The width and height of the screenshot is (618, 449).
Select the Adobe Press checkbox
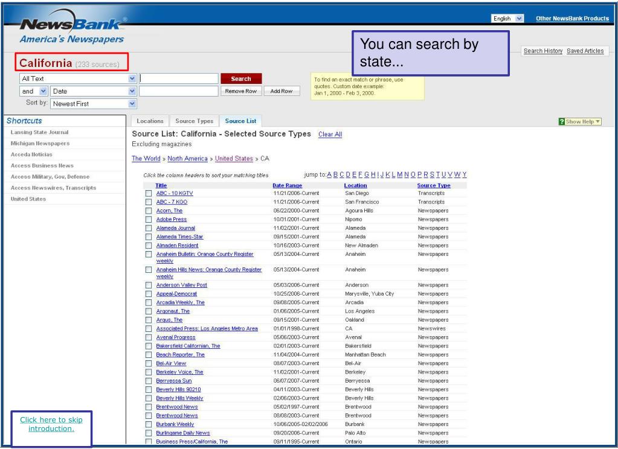click(148, 220)
